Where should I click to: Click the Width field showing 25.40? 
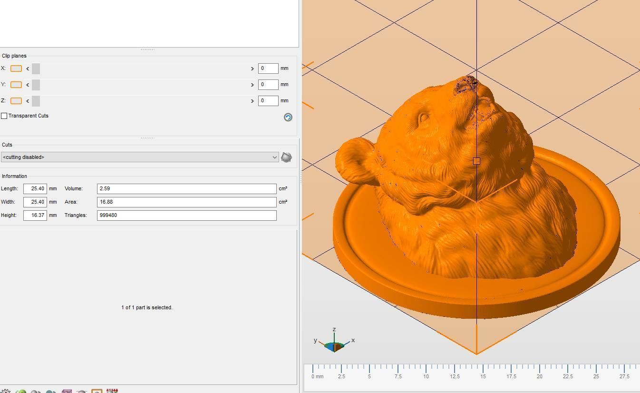coord(35,202)
